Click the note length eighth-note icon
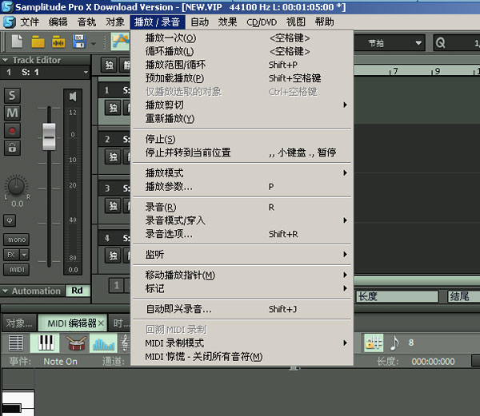Viewport: 480px width, 416px height. pos(394,343)
